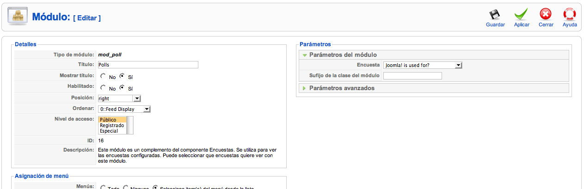Click the Nivel de acceso list scrollbar
The image size is (584, 189).
tap(130, 125)
